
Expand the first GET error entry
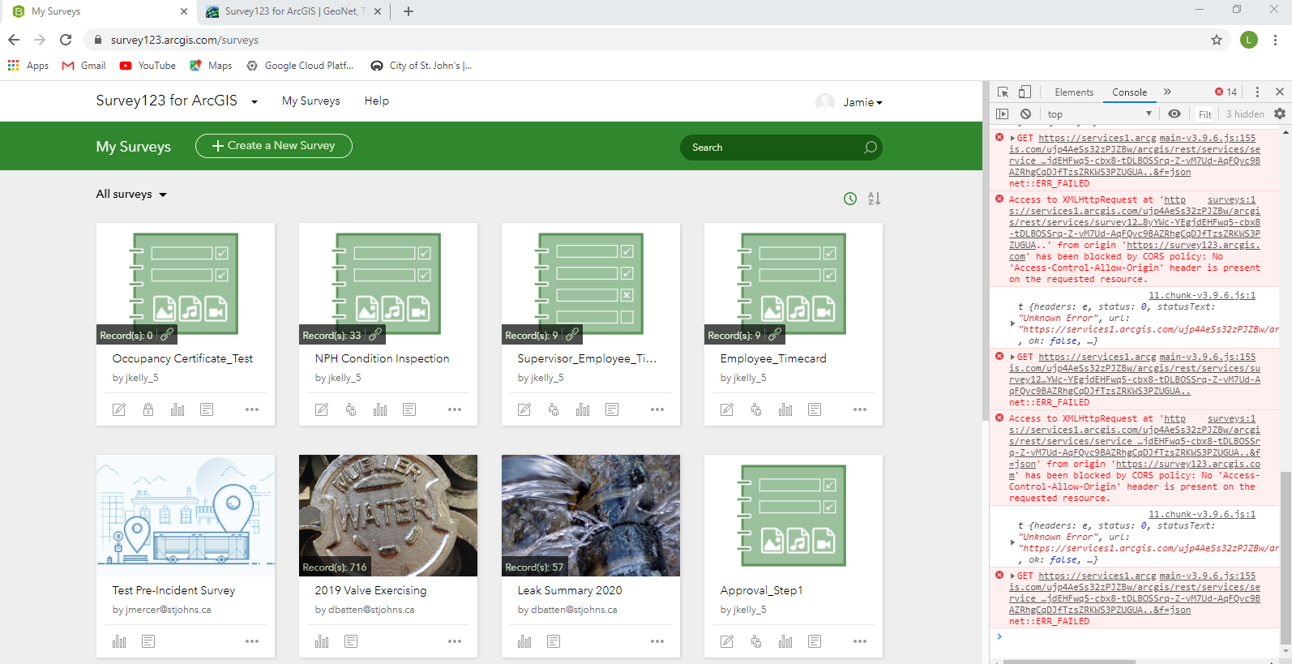pos(1012,139)
